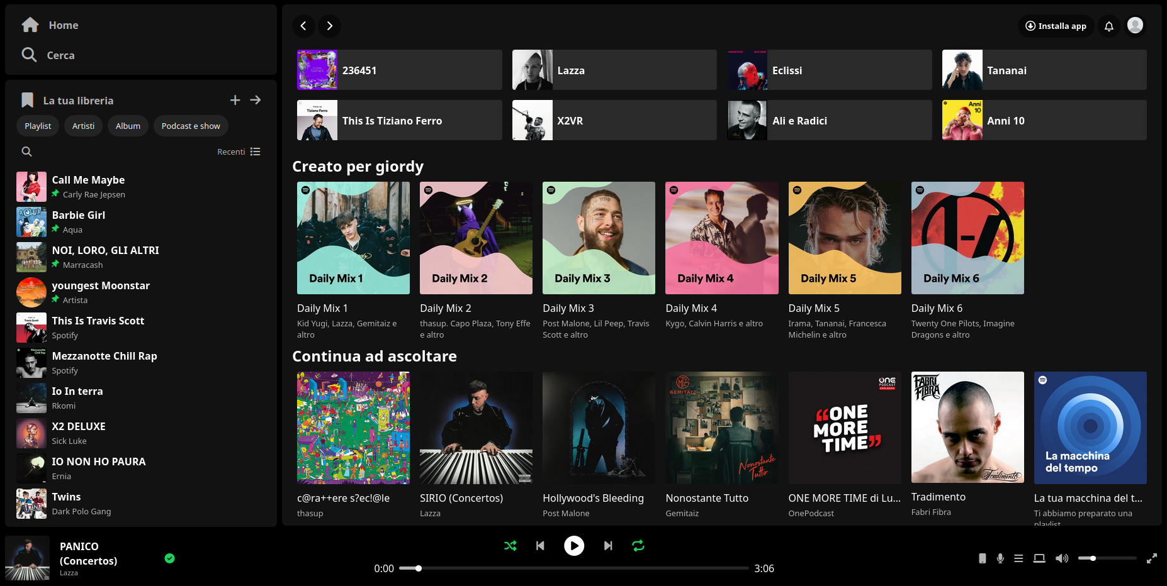Open SIRIO (Concertos) album cover
This screenshot has width=1167, height=586.
[476, 428]
